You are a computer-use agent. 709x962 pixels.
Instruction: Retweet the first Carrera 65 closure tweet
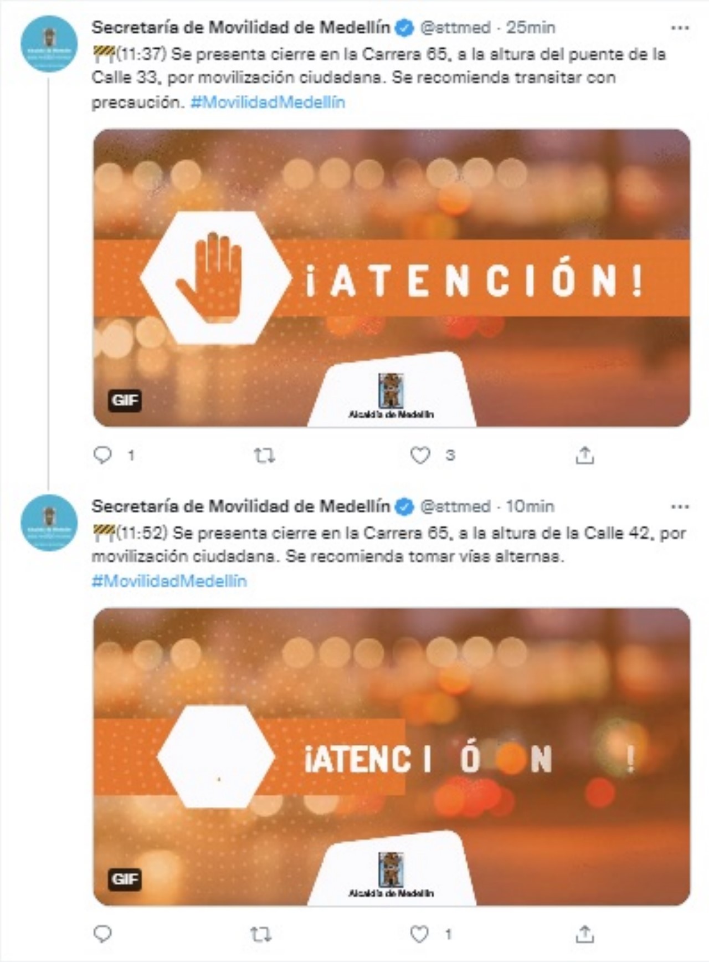264,456
